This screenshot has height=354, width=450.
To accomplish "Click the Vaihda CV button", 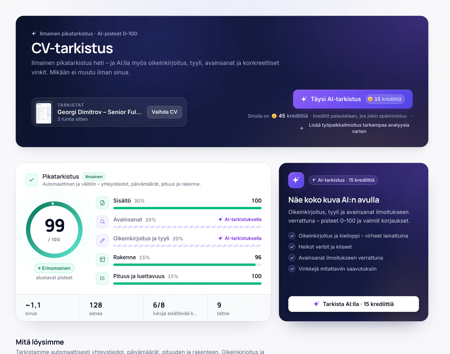I will click(165, 112).
